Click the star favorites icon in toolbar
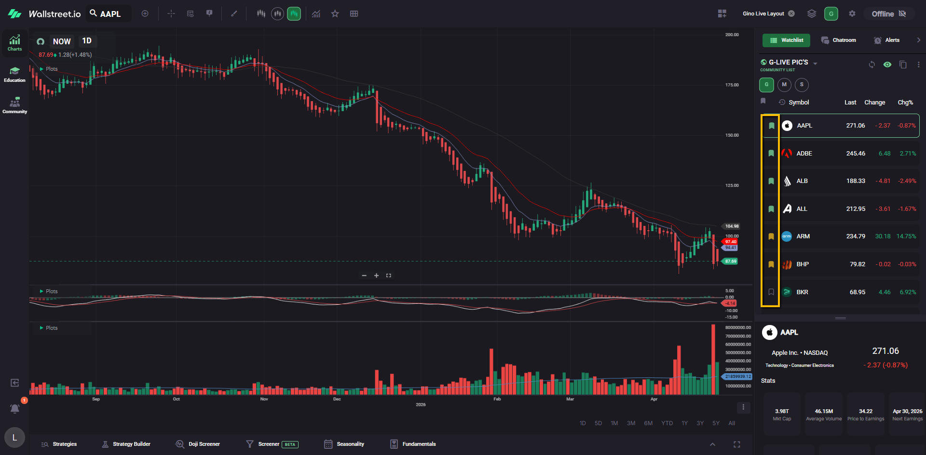Viewport: 926px width, 455px height. pos(335,13)
